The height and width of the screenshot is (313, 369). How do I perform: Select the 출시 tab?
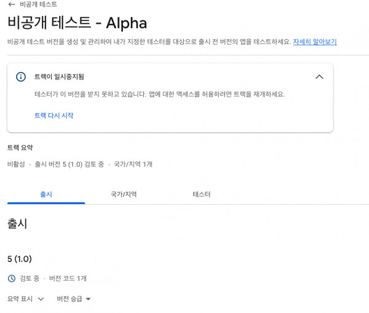pos(46,194)
